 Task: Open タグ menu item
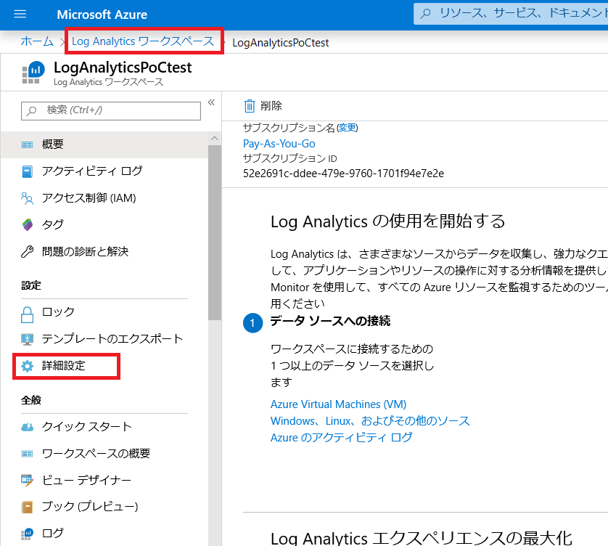pyautogui.click(x=104, y=224)
